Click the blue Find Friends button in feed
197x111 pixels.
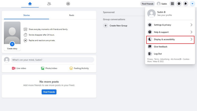(x=49, y=92)
